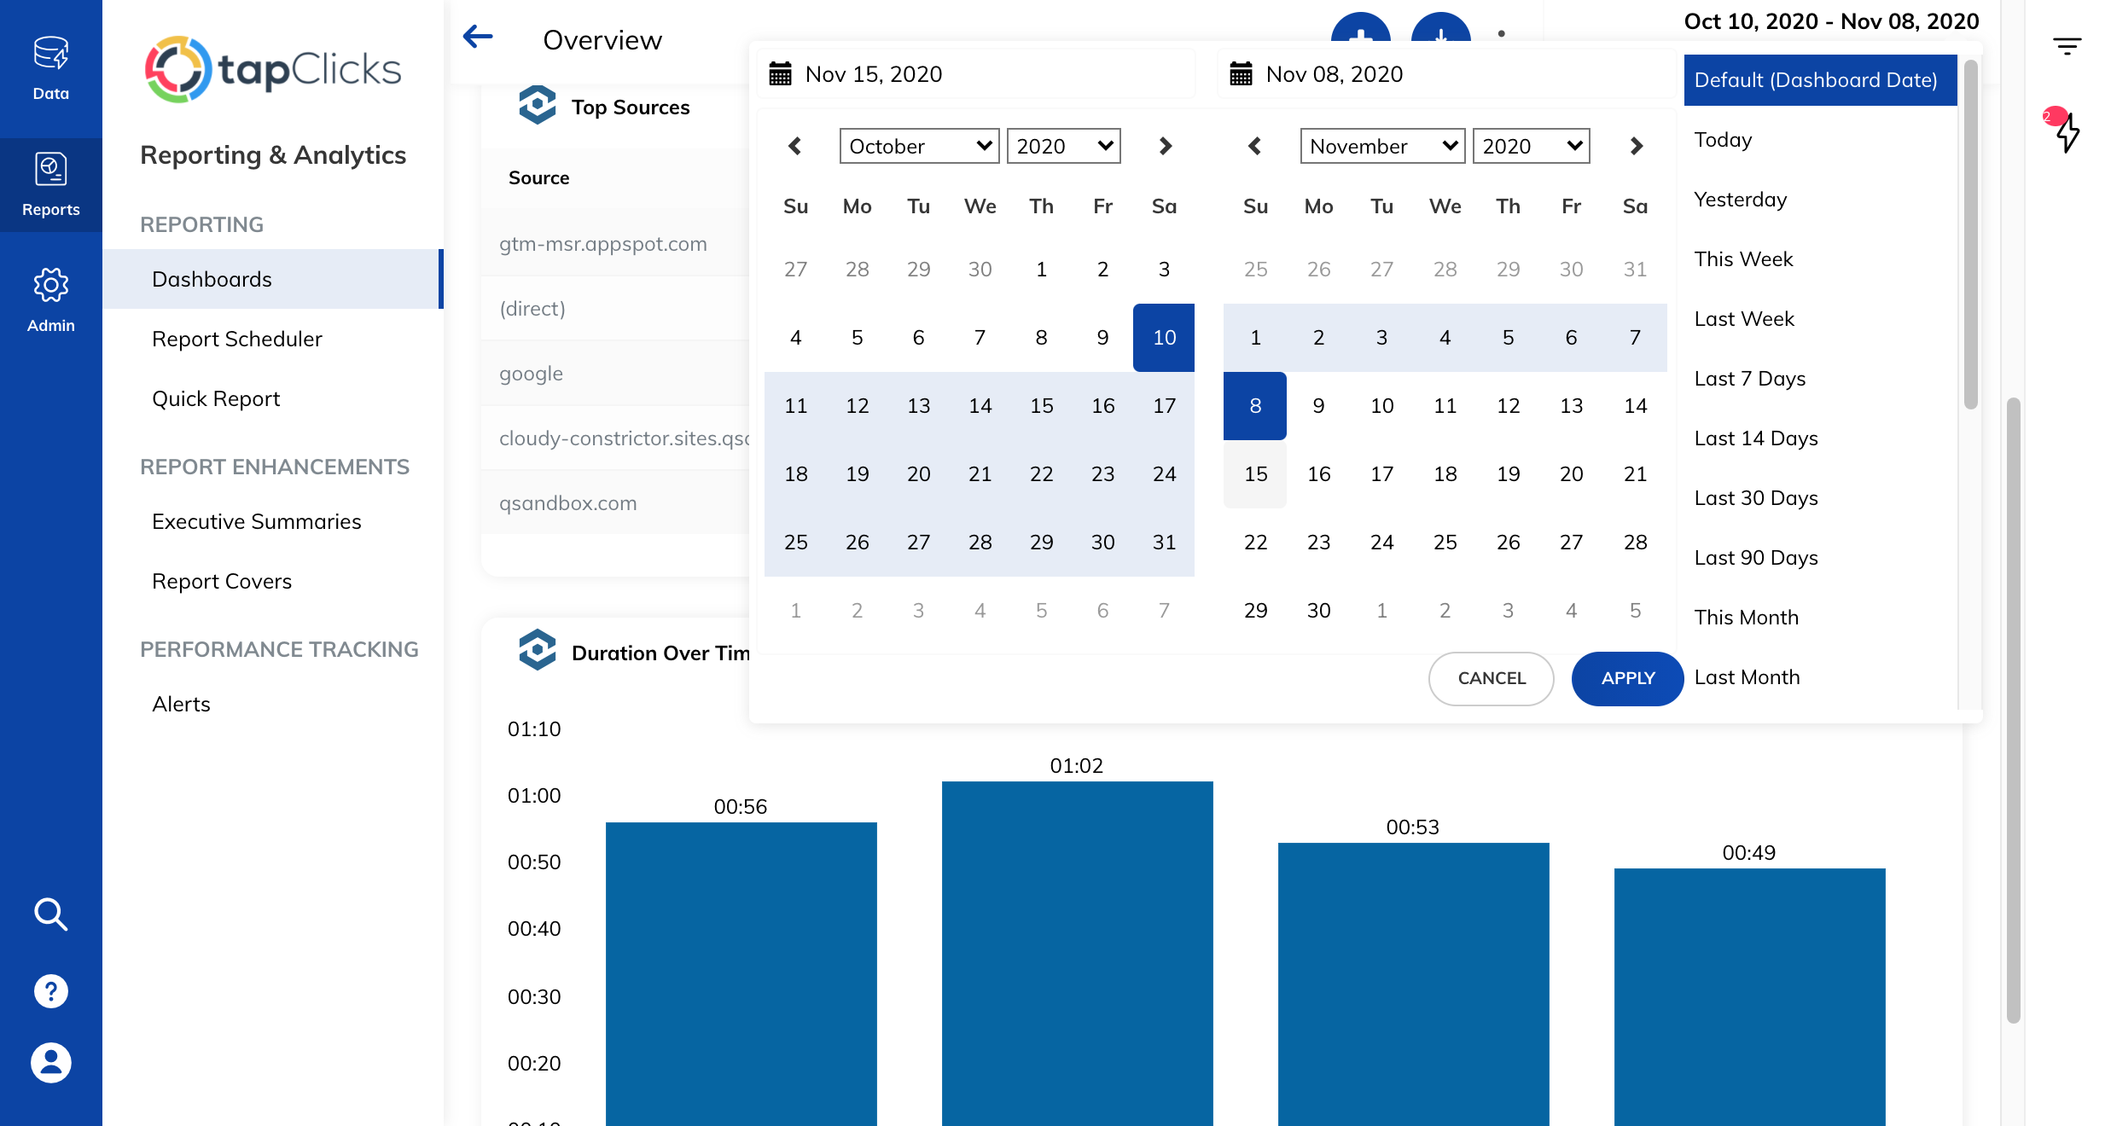Open the user profile icon

[51, 1063]
